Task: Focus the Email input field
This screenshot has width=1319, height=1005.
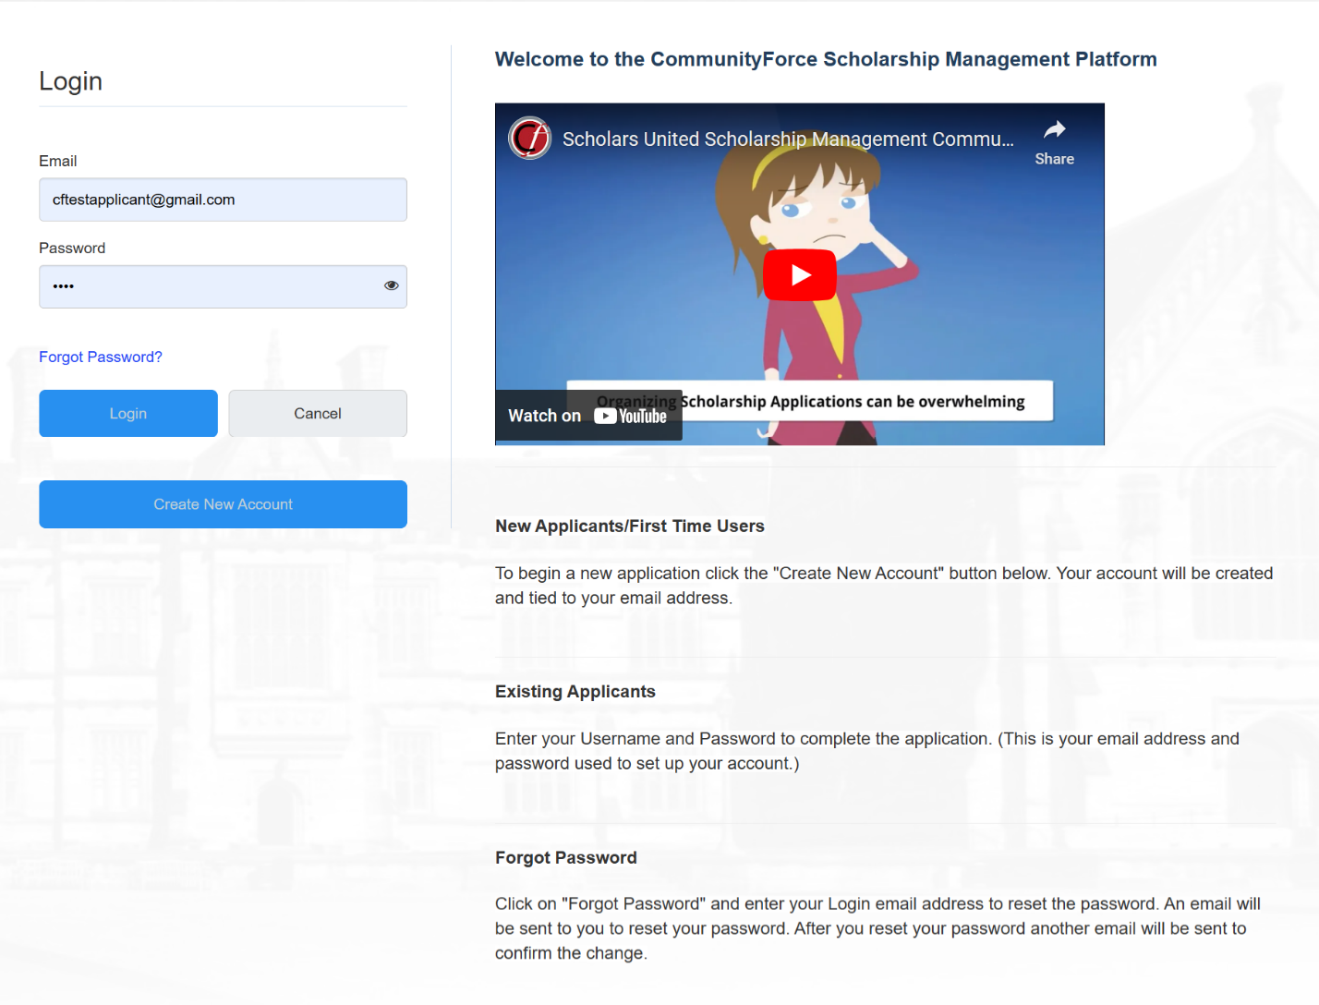Action: click(223, 200)
